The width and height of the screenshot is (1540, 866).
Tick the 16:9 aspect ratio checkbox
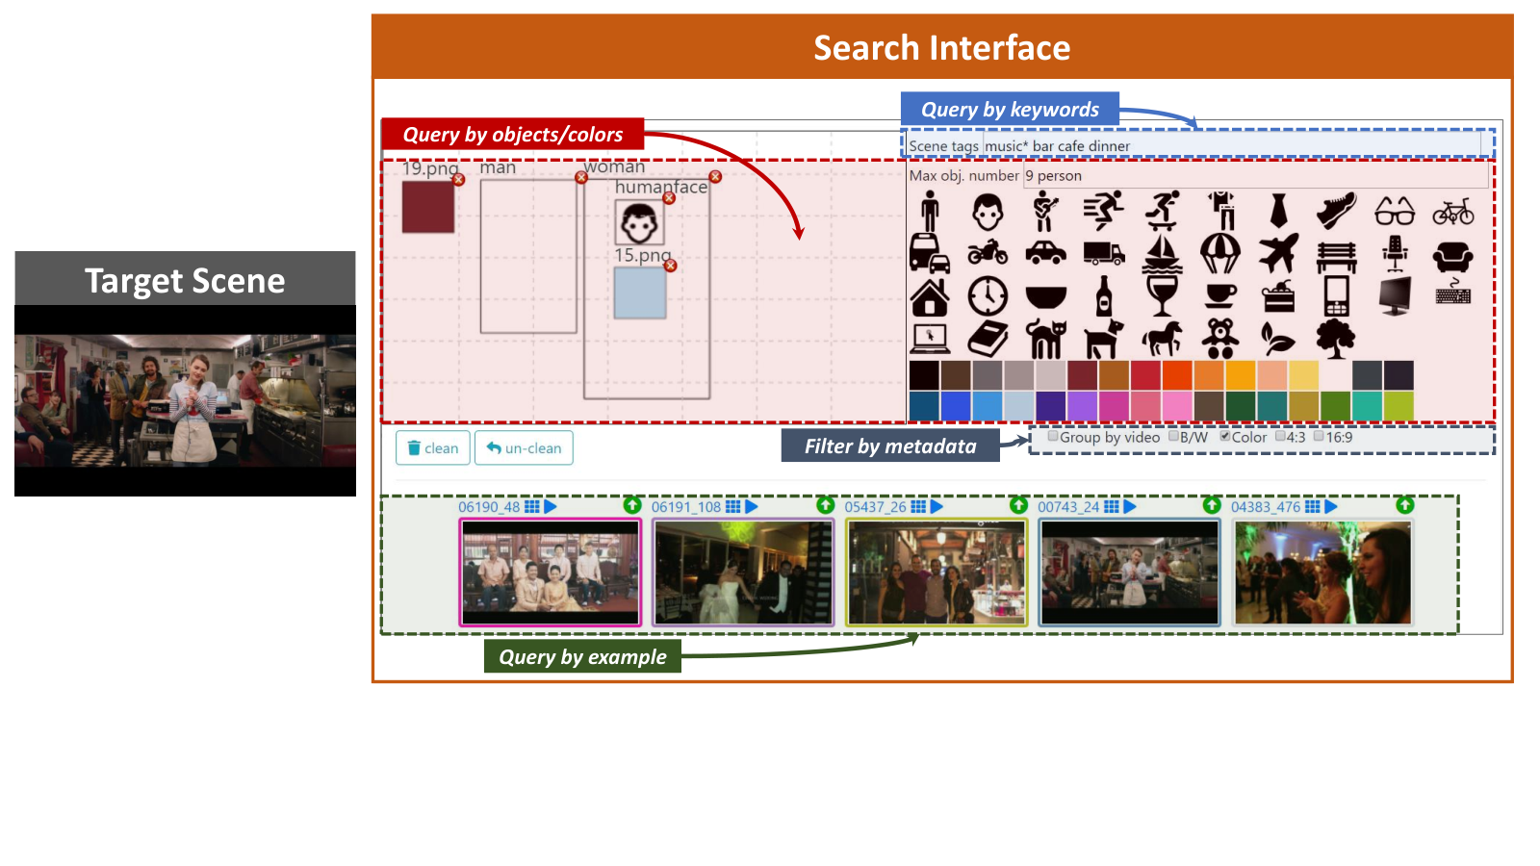tap(1320, 436)
